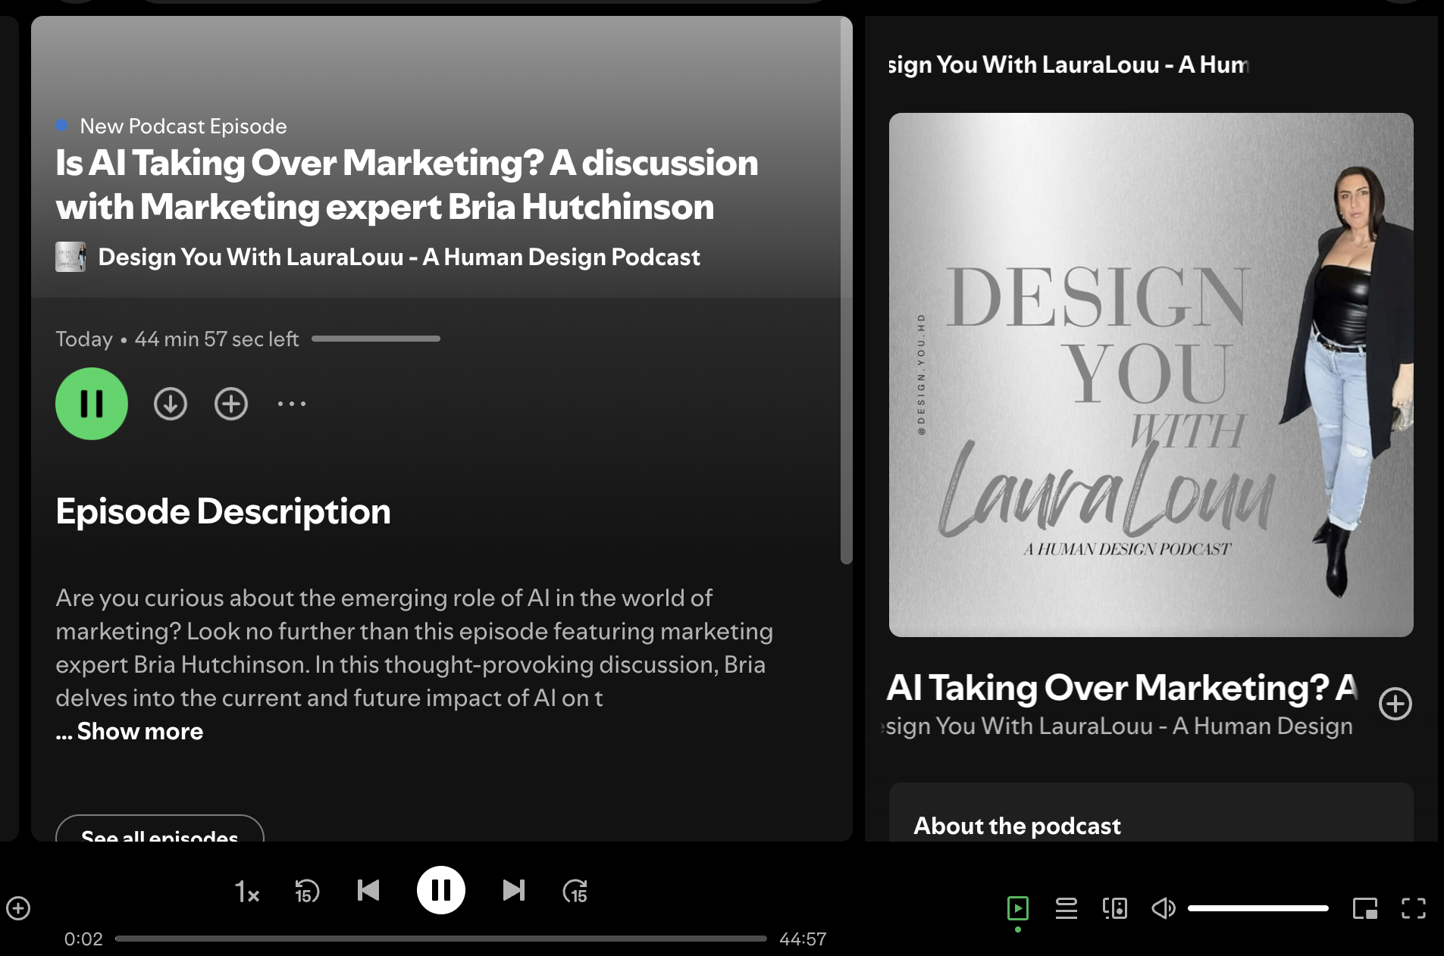Go to previous track
The width and height of the screenshot is (1444, 956).
tap(368, 890)
